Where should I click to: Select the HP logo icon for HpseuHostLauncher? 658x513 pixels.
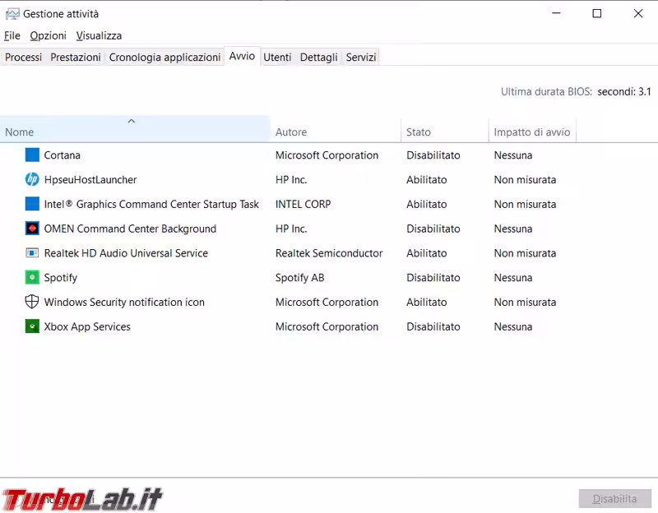click(32, 180)
